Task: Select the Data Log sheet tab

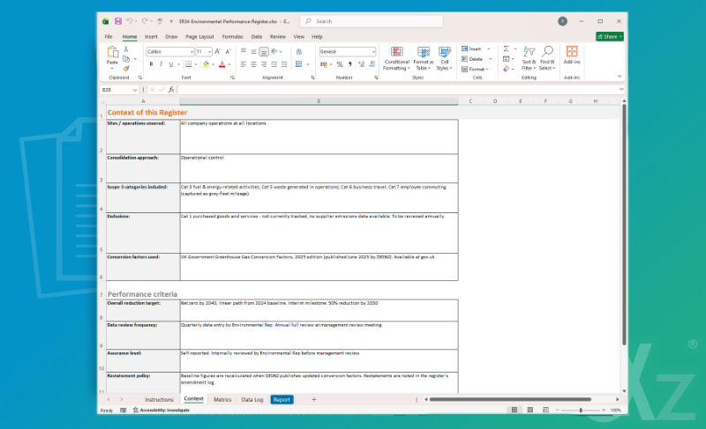Action: [252, 399]
